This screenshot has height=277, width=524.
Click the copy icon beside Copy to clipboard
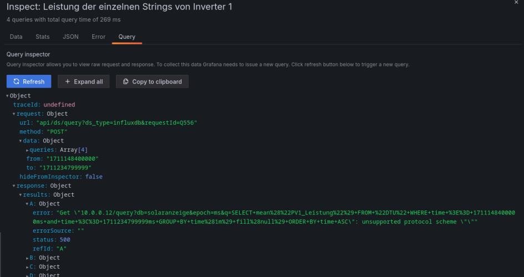[x=126, y=81]
